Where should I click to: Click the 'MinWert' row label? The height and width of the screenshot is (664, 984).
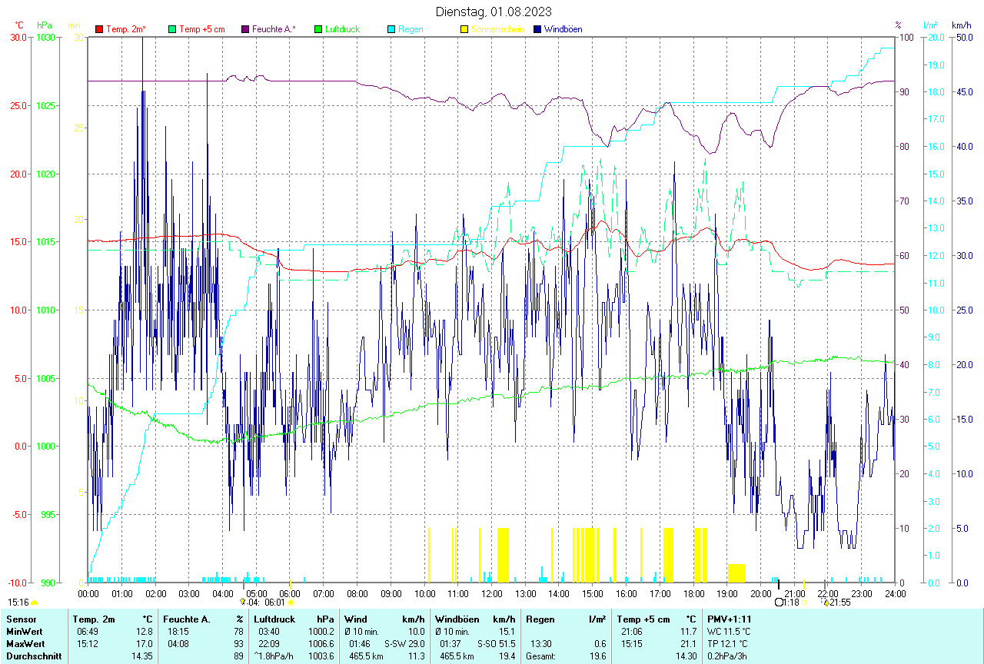(x=23, y=631)
